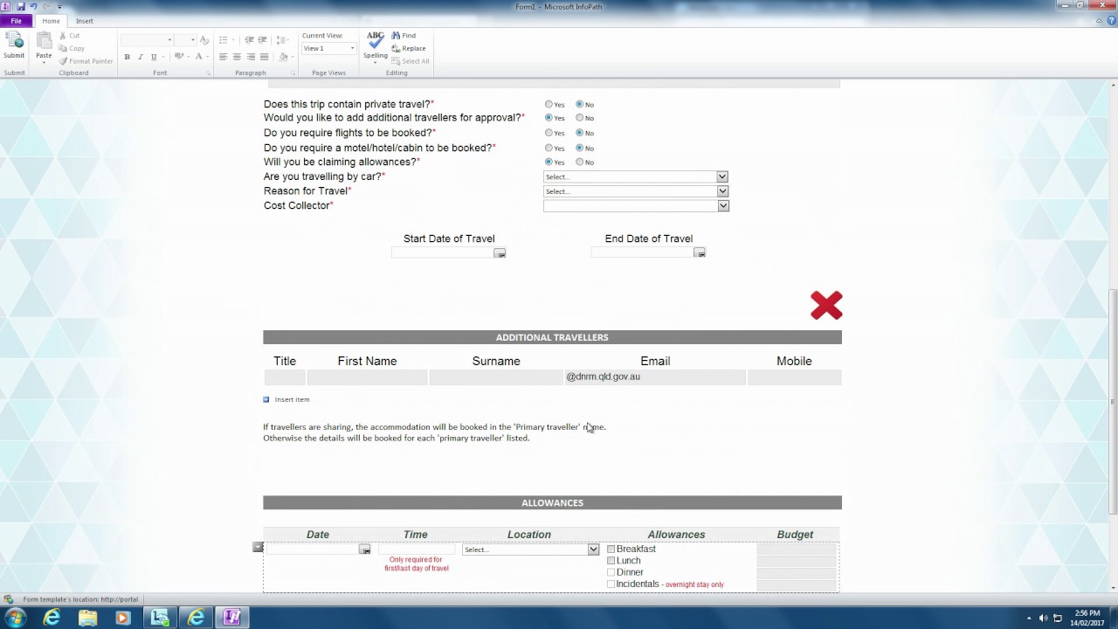Open the font name dropdown
Image resolution: width=1118 pixels, height=629 pixels.
pos(169,40)
